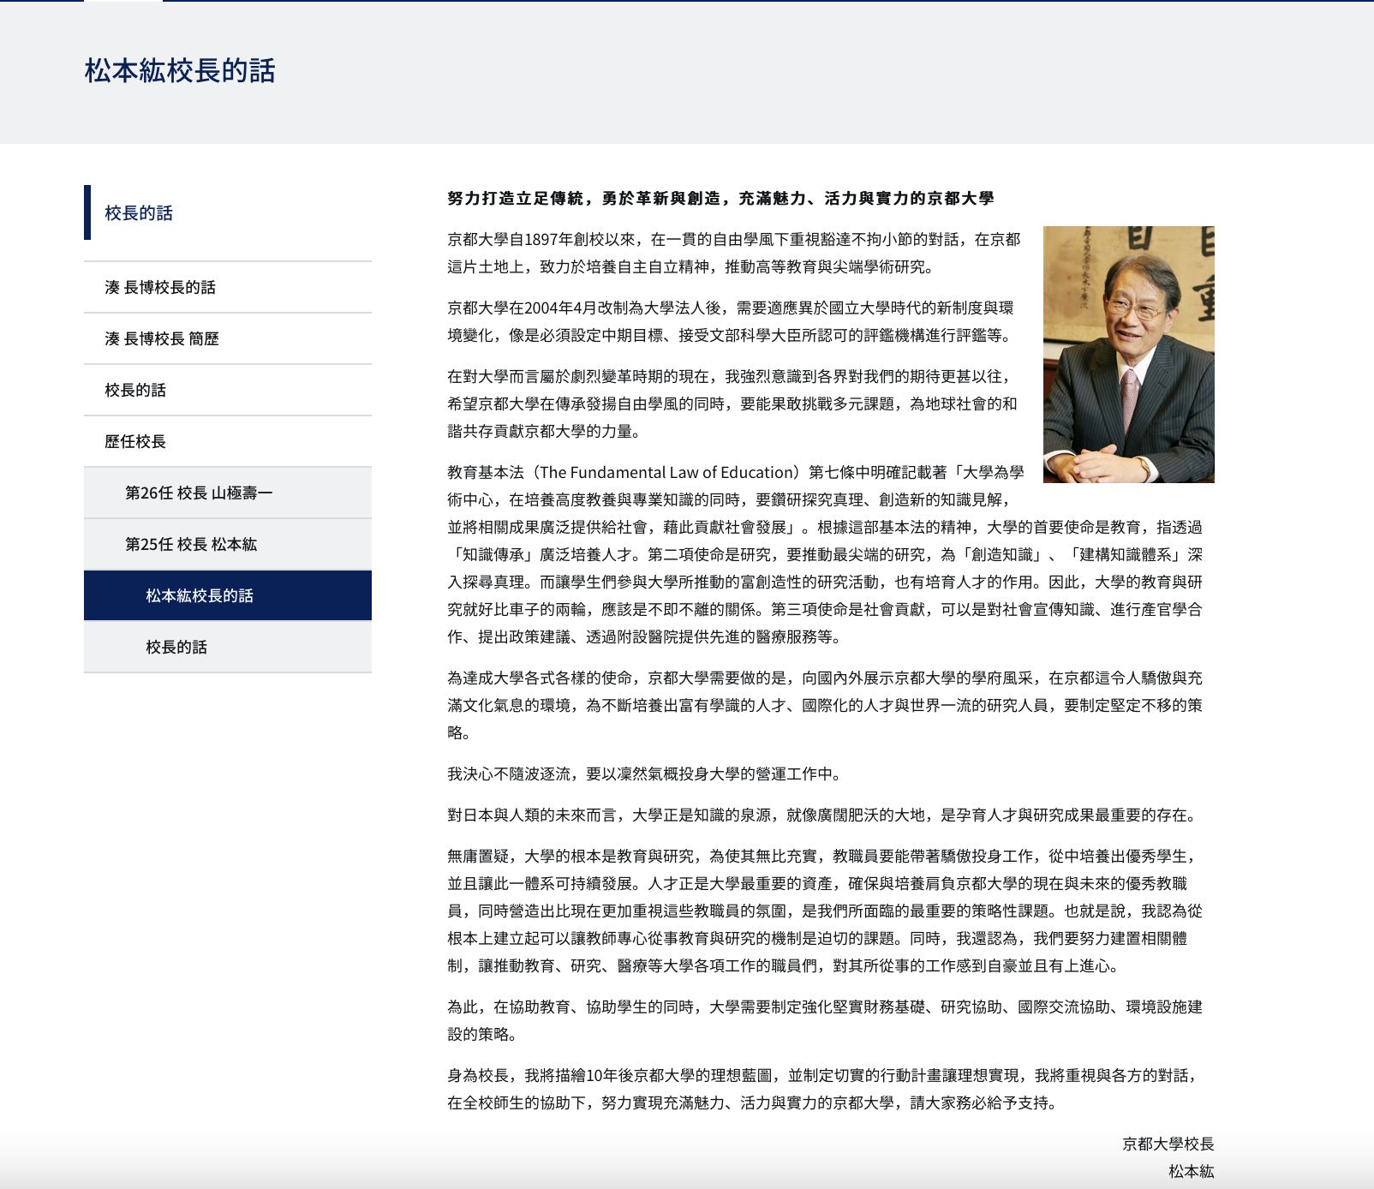This screenshot has width=1374, height=1189.
Task: Click the 京都大學校長 signature title line
Action: (x=1168, y=1144)
